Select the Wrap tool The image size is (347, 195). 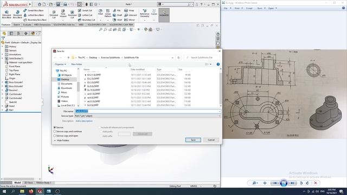click(129, 10)
